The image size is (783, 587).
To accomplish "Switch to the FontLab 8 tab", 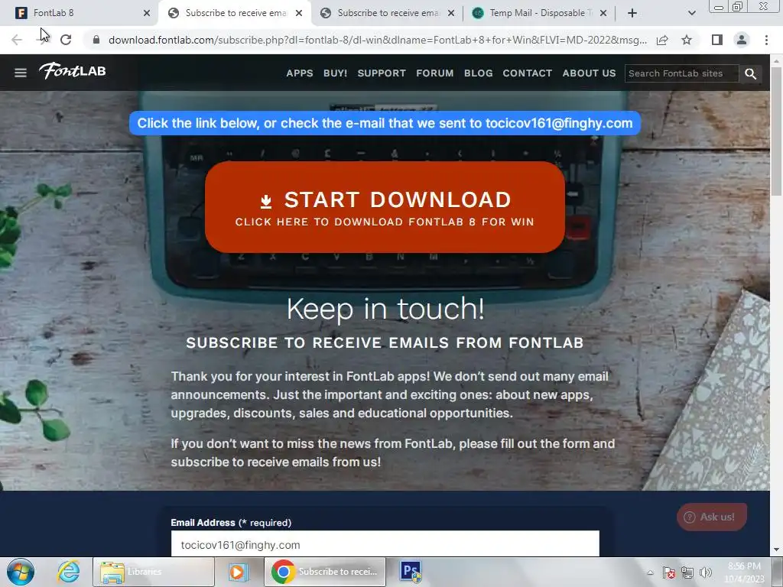I will [x=80, y=13].
